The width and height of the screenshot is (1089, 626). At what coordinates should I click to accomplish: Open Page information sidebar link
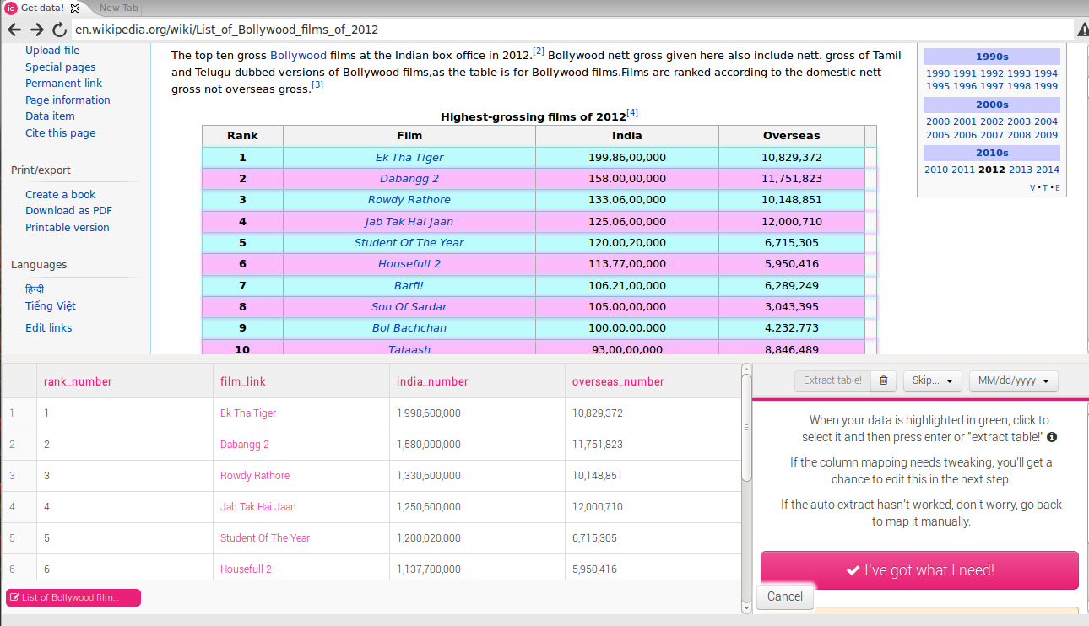point(68,100)
